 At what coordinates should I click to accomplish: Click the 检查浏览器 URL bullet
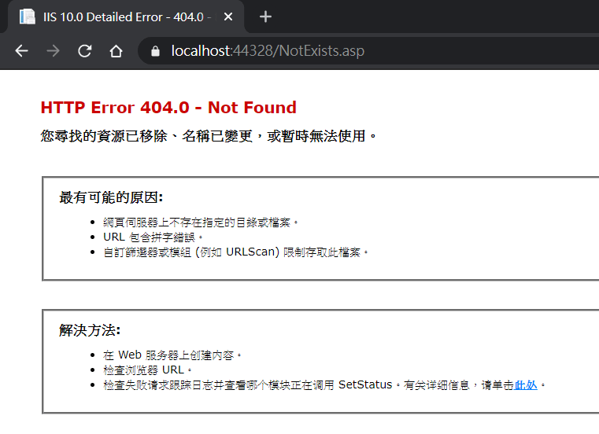[x=147, y=370]
